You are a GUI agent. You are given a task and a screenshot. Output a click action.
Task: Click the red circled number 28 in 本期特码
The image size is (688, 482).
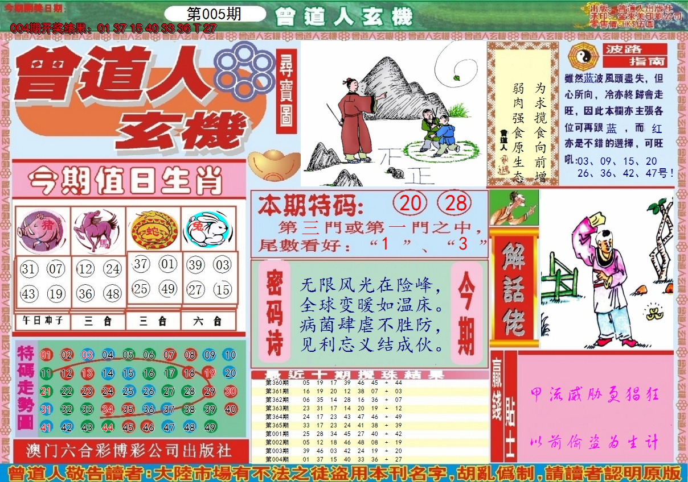pos(456,203)
